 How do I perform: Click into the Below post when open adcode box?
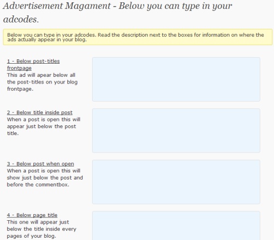tap(176, 182)
